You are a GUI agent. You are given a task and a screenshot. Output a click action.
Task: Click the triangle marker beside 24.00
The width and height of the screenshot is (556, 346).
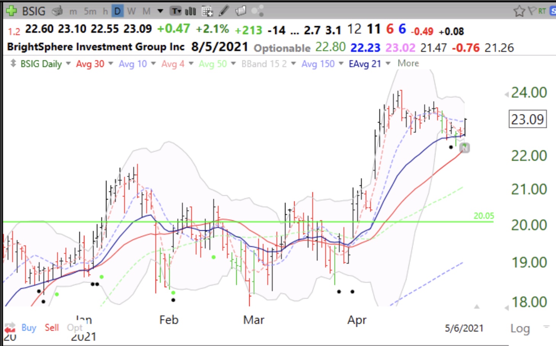[506, 94]
